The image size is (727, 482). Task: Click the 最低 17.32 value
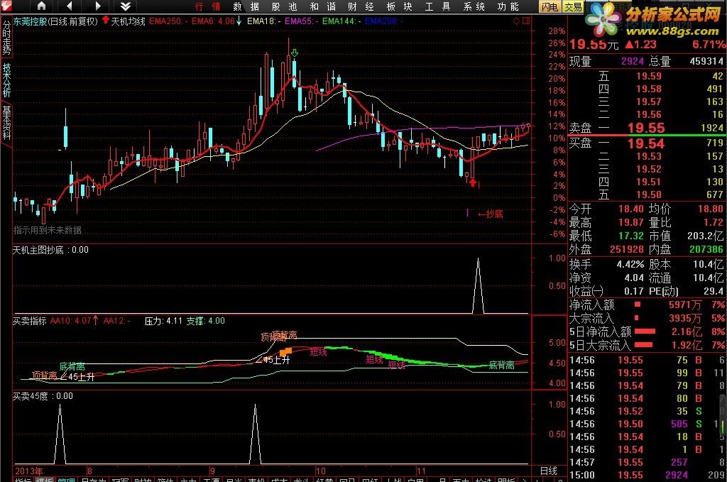coord(631,236)
